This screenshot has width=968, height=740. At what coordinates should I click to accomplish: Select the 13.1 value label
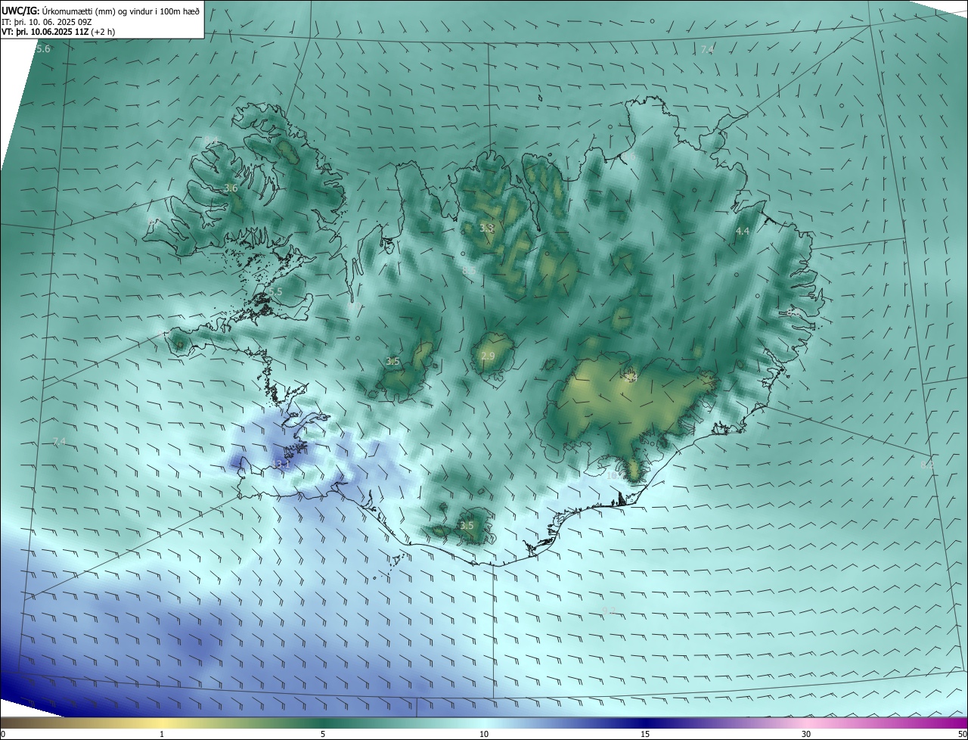[280, 465]
